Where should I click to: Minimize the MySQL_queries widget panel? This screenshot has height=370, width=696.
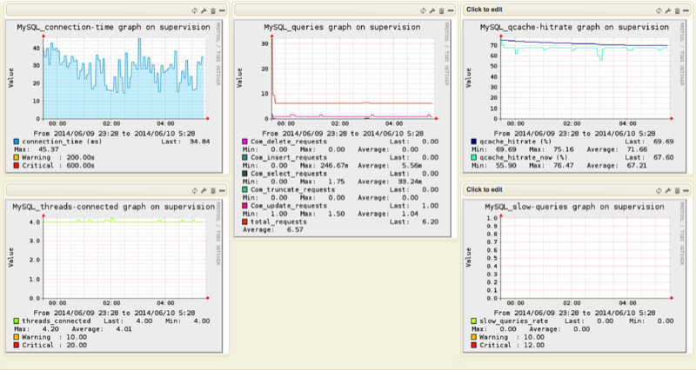point(451,10)
